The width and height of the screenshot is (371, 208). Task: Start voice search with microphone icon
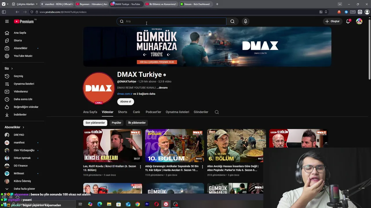245,21
